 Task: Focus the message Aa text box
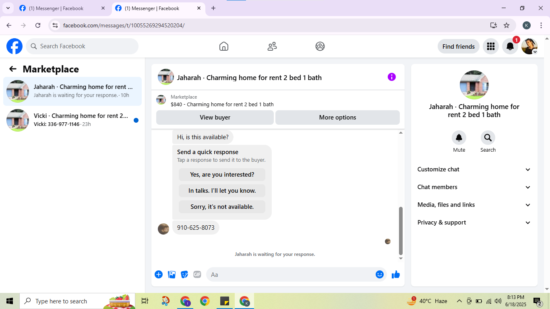pos(296,274)
